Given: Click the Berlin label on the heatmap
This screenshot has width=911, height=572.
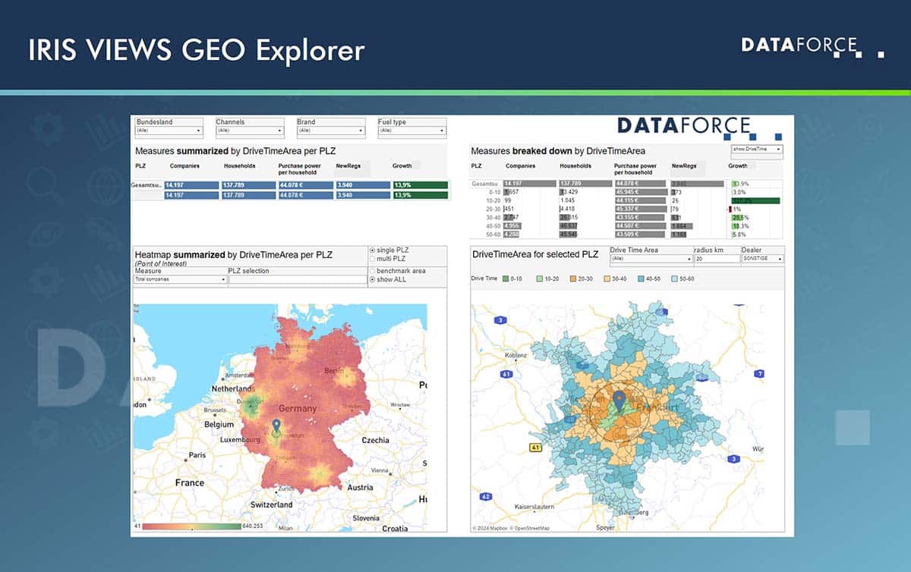Looking at the screenshot, I should click(335, 369).
